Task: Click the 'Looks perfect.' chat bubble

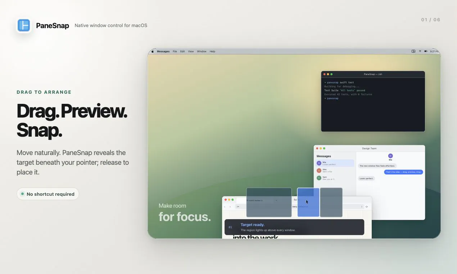Action: tap(366, 178)
